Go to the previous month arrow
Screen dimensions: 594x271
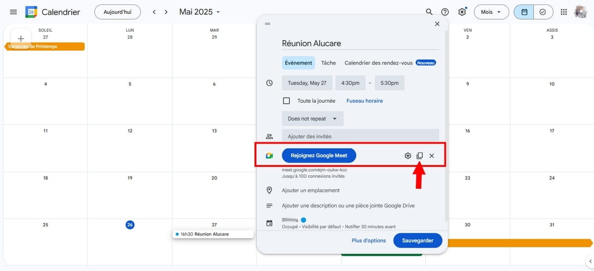(x=154, y=12)
